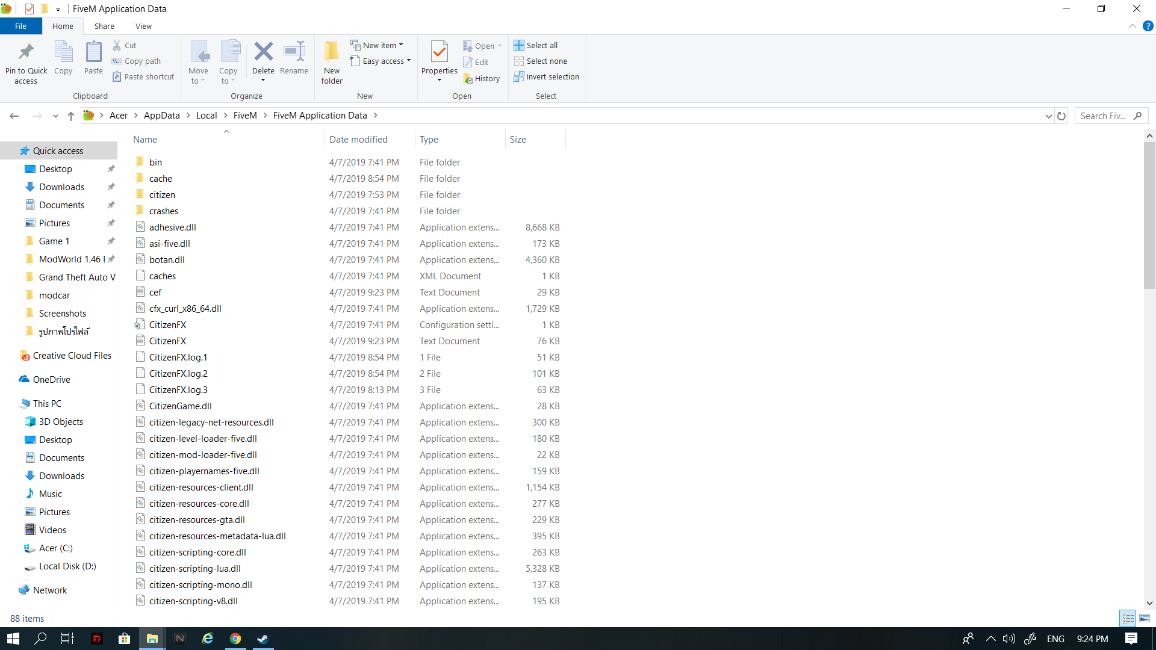Open Windows Search from the taskbar
The height and width of the screenshot is (650, 1156).
[40, 639]
